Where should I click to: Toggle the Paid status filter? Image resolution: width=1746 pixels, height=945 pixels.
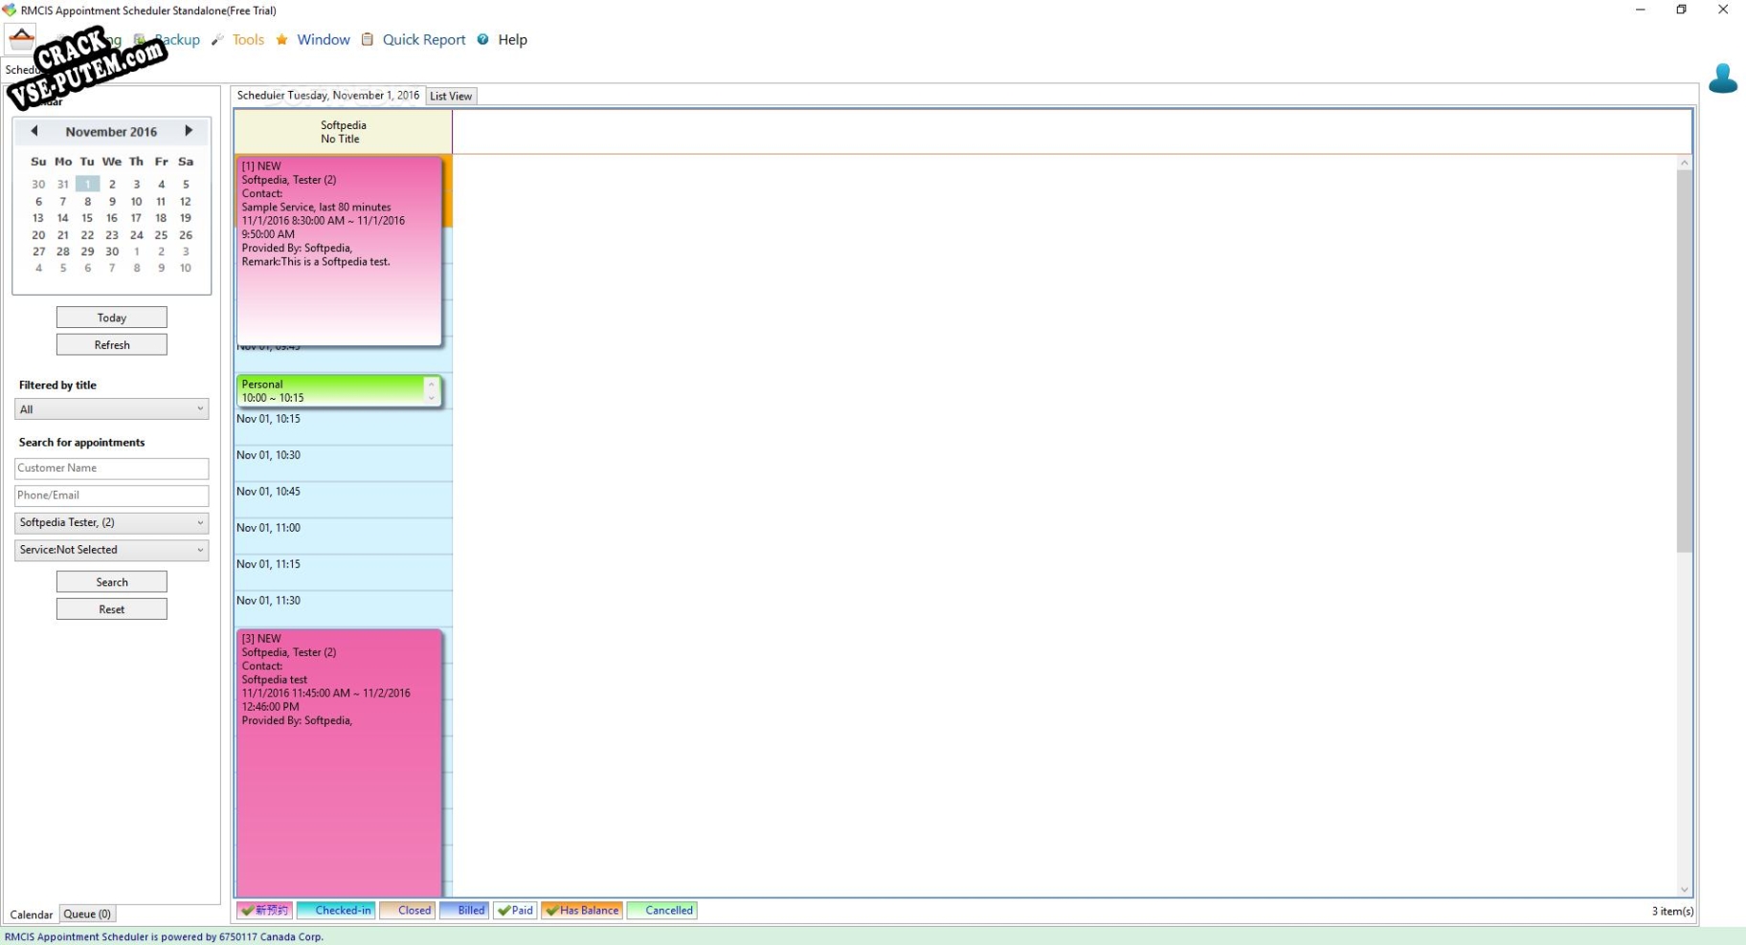[515, 911]
